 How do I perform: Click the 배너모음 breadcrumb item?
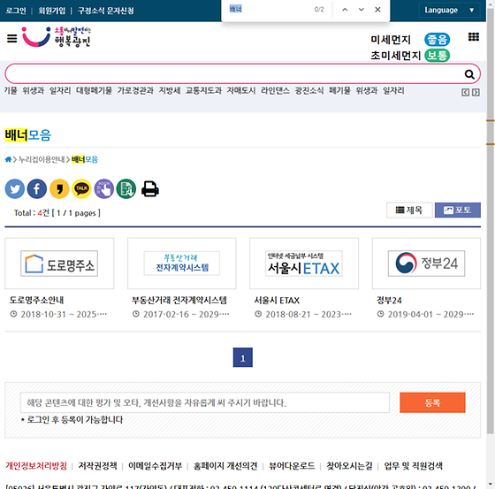pyautogui.click(x=85, y=159)
